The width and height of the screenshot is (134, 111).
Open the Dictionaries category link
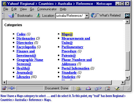26,38
